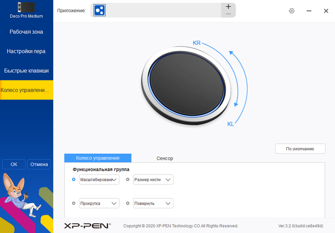
Task: Select the Масштабирование radio button
Action: tap(74, 180)
